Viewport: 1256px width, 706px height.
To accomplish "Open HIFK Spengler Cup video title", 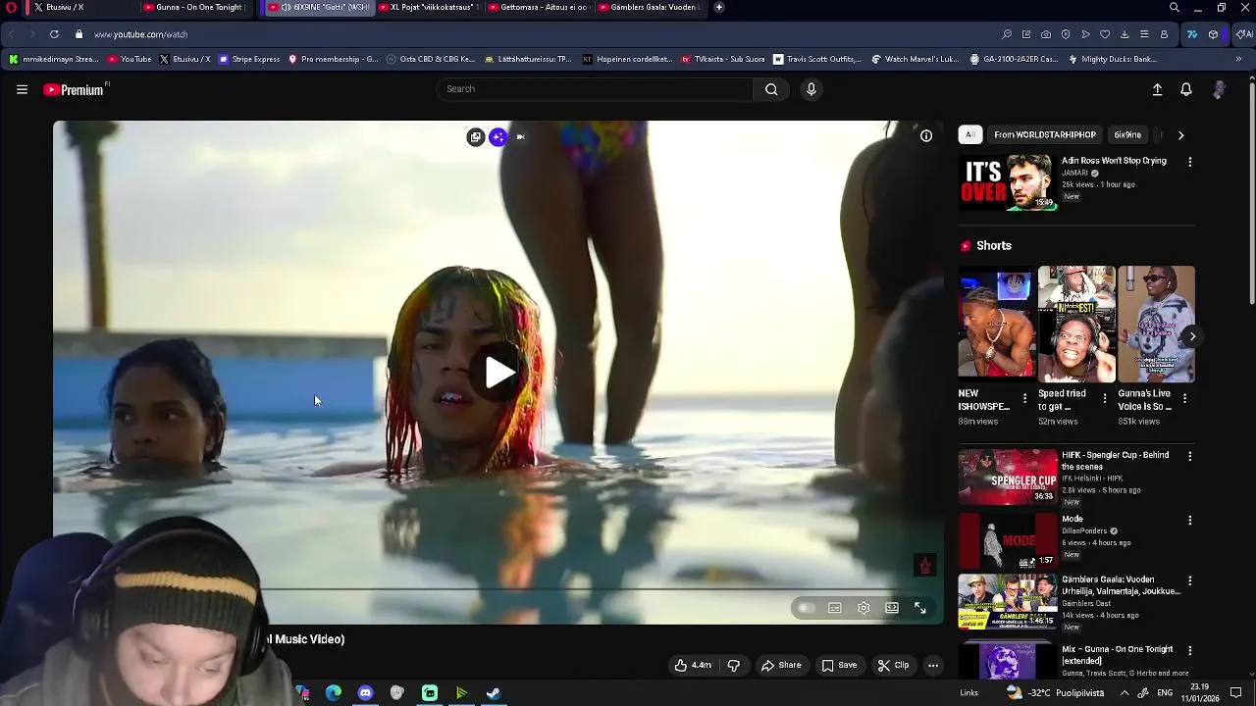I will click(x=1115, y=461).
